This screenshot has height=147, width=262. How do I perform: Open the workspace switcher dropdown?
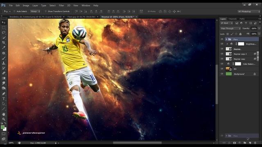click(248, 11)
